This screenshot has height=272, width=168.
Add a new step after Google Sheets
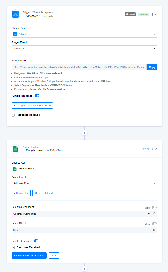[85, 269]
